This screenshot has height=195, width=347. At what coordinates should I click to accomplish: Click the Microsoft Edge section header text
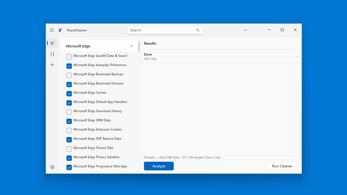click(x=78, y=46)
